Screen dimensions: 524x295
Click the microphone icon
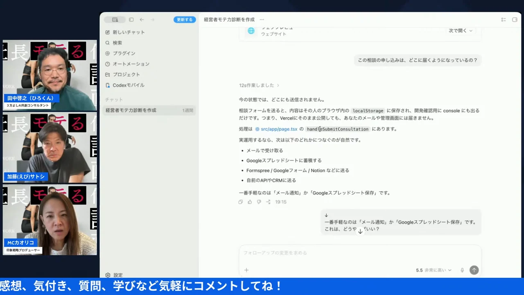[x=462, y=270]
